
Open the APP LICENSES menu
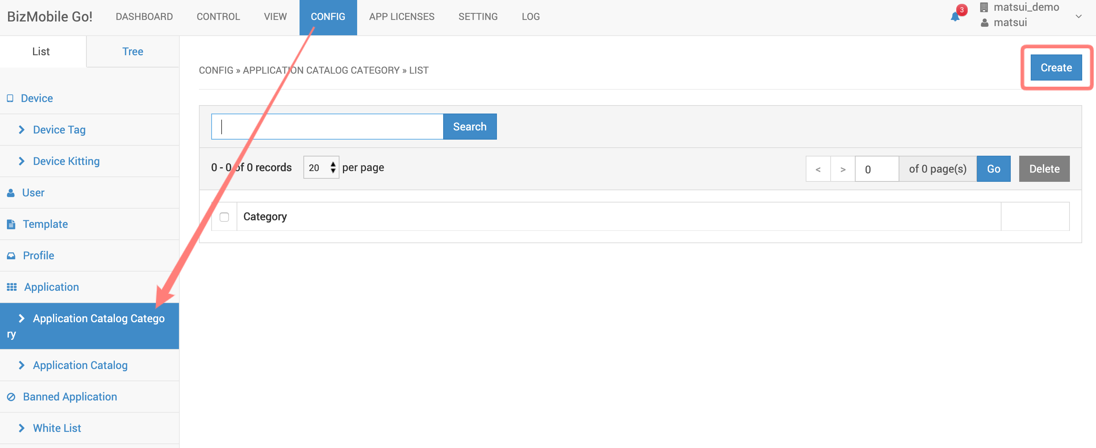[401, 16]
